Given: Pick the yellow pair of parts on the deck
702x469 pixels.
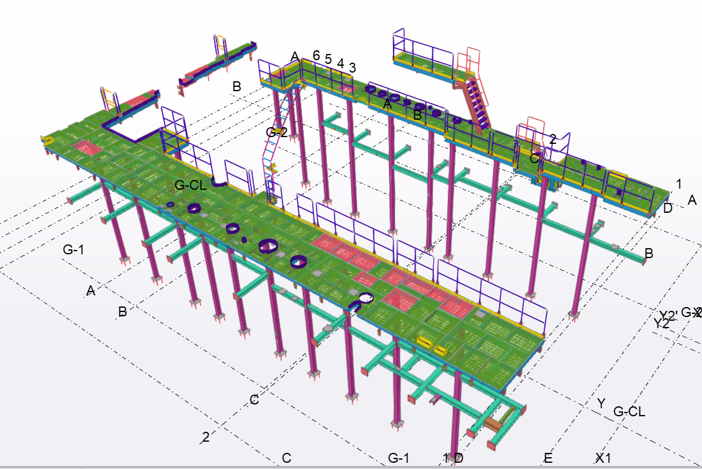Looking at the screenshot, I should pyautogui.click(x=432, y=346).
